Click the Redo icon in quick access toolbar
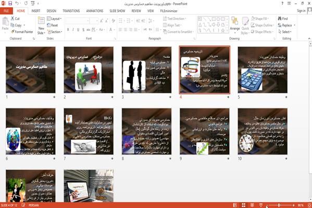 26,3
